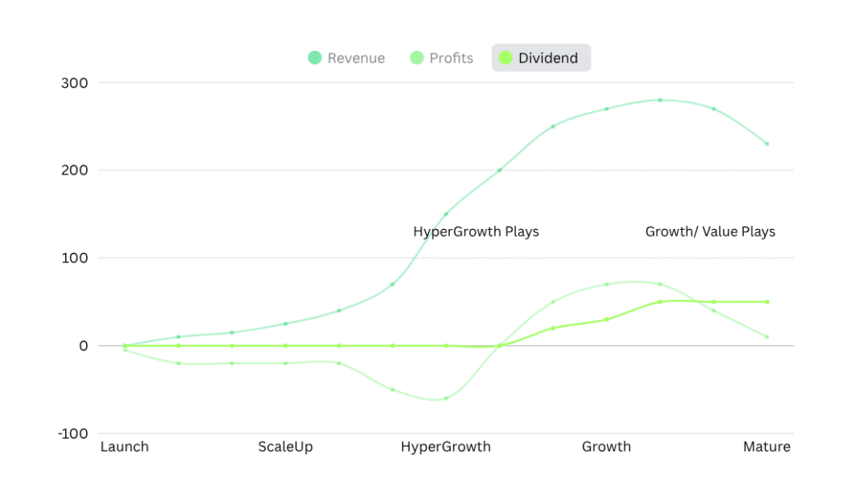Click the final Profits data point above Mature
This screenshot has width=856, height=482.
click(x=767, y=337)
